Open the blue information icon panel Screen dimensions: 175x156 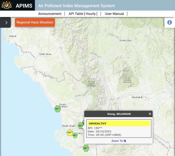point(169,23)
